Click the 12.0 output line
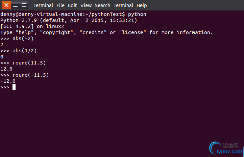The width and height of the screenshot is (244, 157). 6,69
